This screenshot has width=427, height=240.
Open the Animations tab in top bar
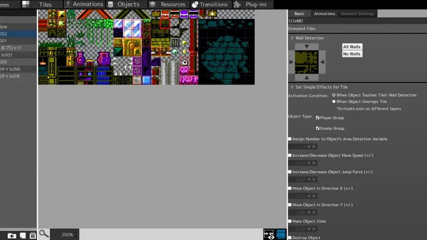[84, 4]
